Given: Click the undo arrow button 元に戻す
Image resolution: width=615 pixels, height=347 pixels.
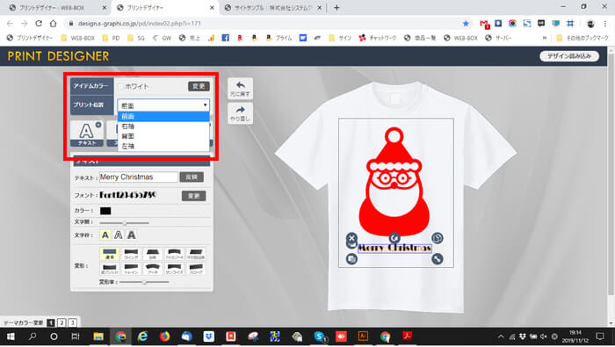Looking at the screenshot, I should [x=240, y=89].
